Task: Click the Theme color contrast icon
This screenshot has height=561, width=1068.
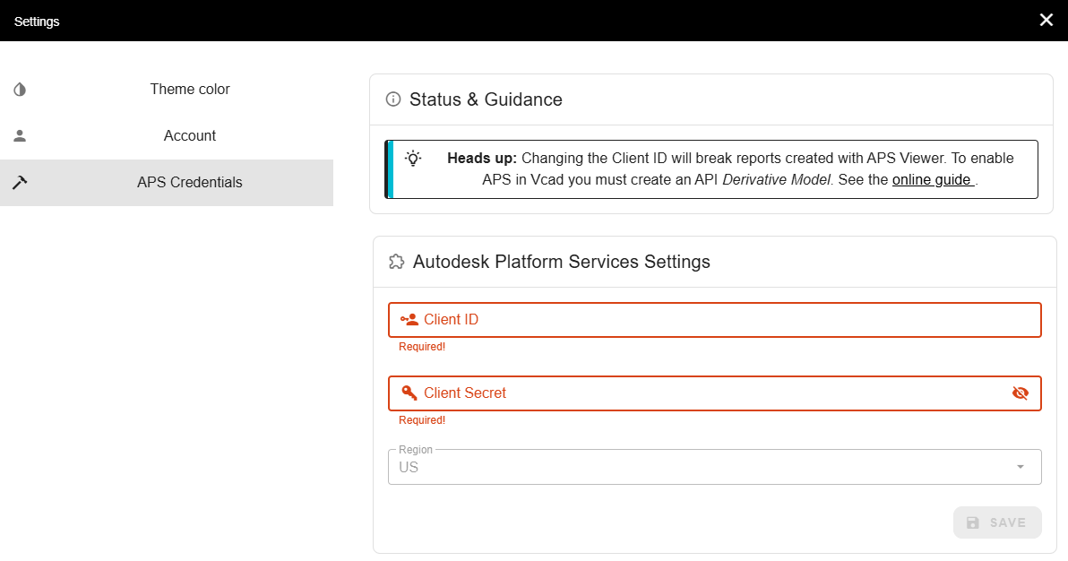Action: point(20,90)
